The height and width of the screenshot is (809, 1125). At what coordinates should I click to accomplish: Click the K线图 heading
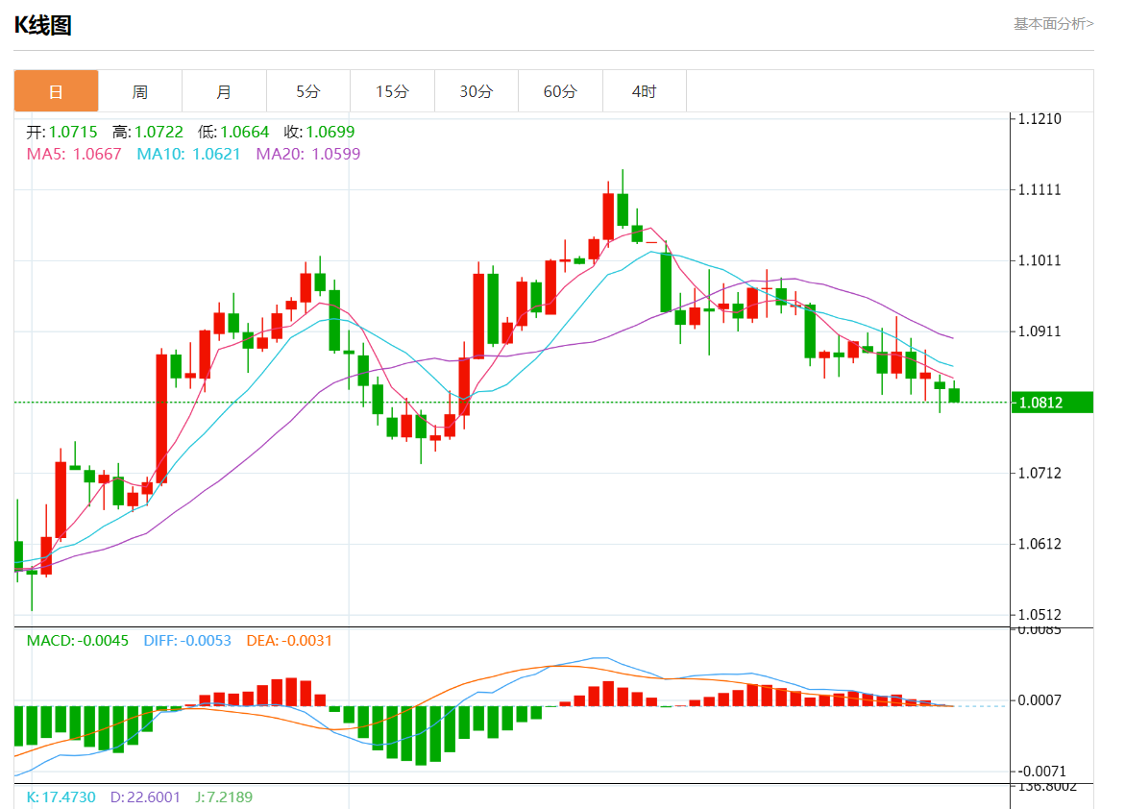click(43, 26)
